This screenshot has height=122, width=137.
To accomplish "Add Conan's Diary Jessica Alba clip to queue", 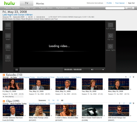I will (x=78, y=115).
